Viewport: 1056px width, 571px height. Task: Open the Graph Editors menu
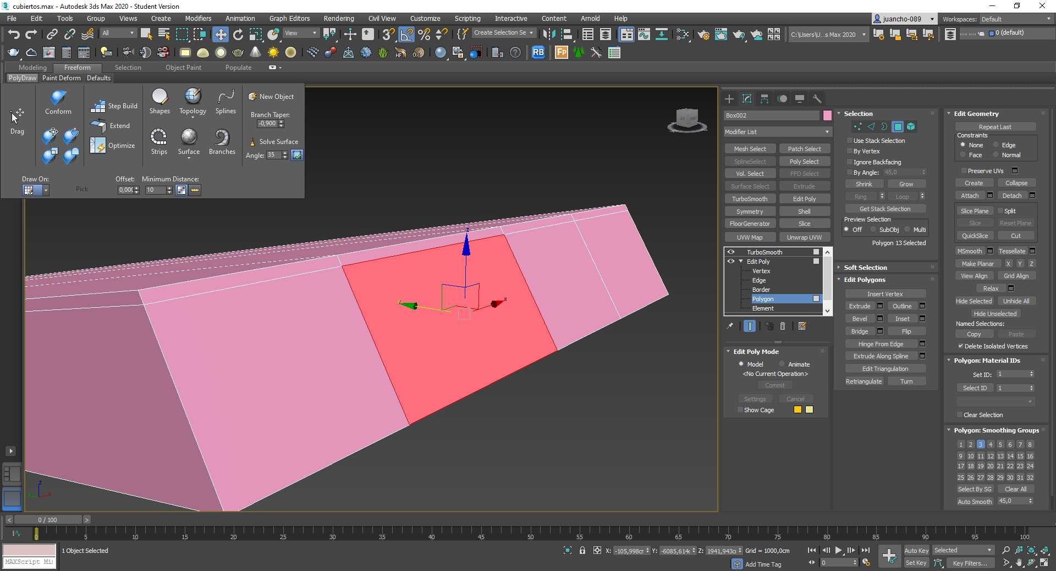289,19
